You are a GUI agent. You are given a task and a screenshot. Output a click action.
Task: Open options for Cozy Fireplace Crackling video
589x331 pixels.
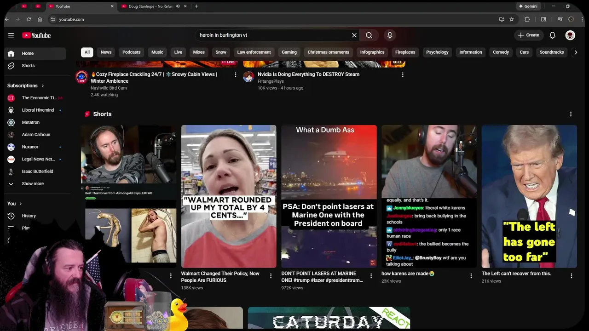coord(236,74)
